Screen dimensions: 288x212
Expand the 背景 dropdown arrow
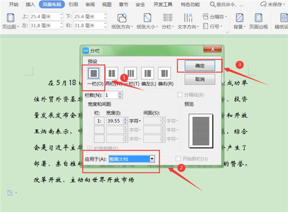(245, 27)
